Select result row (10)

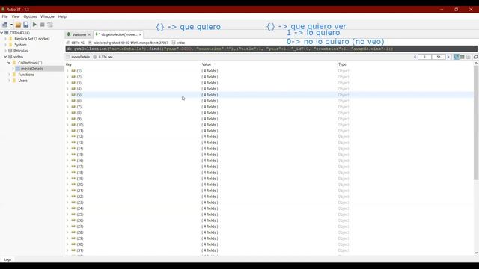[x=269, y=125]
